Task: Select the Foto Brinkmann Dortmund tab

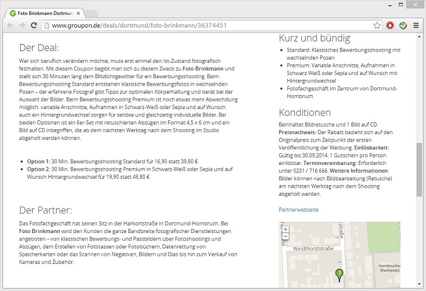Action: click(45, 13)
